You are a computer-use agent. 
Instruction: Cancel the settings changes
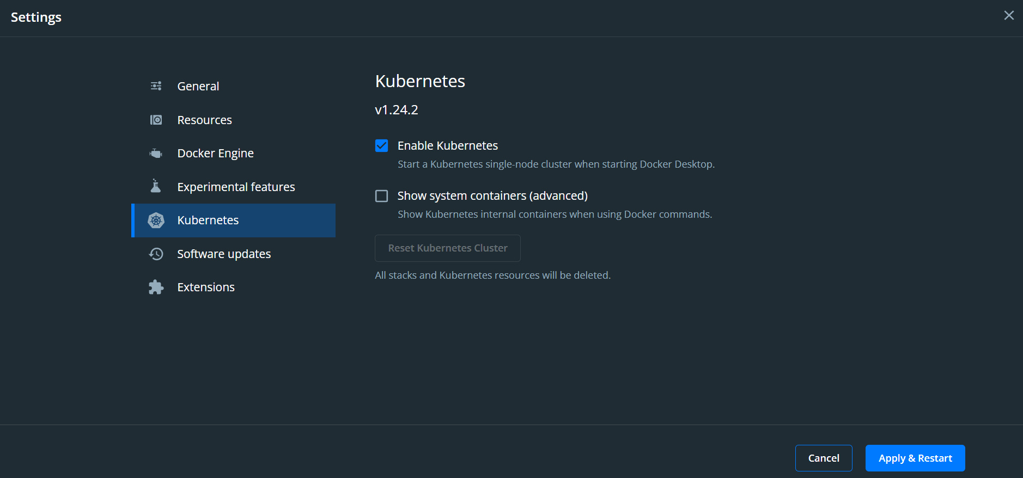pyautogui.click(x=824, y=458)
